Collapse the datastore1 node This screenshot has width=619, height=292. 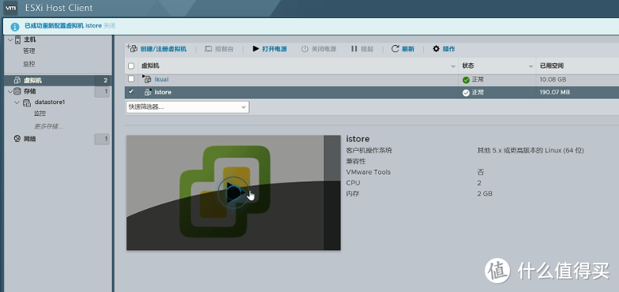pyautogui.click(x=17, y=103)
